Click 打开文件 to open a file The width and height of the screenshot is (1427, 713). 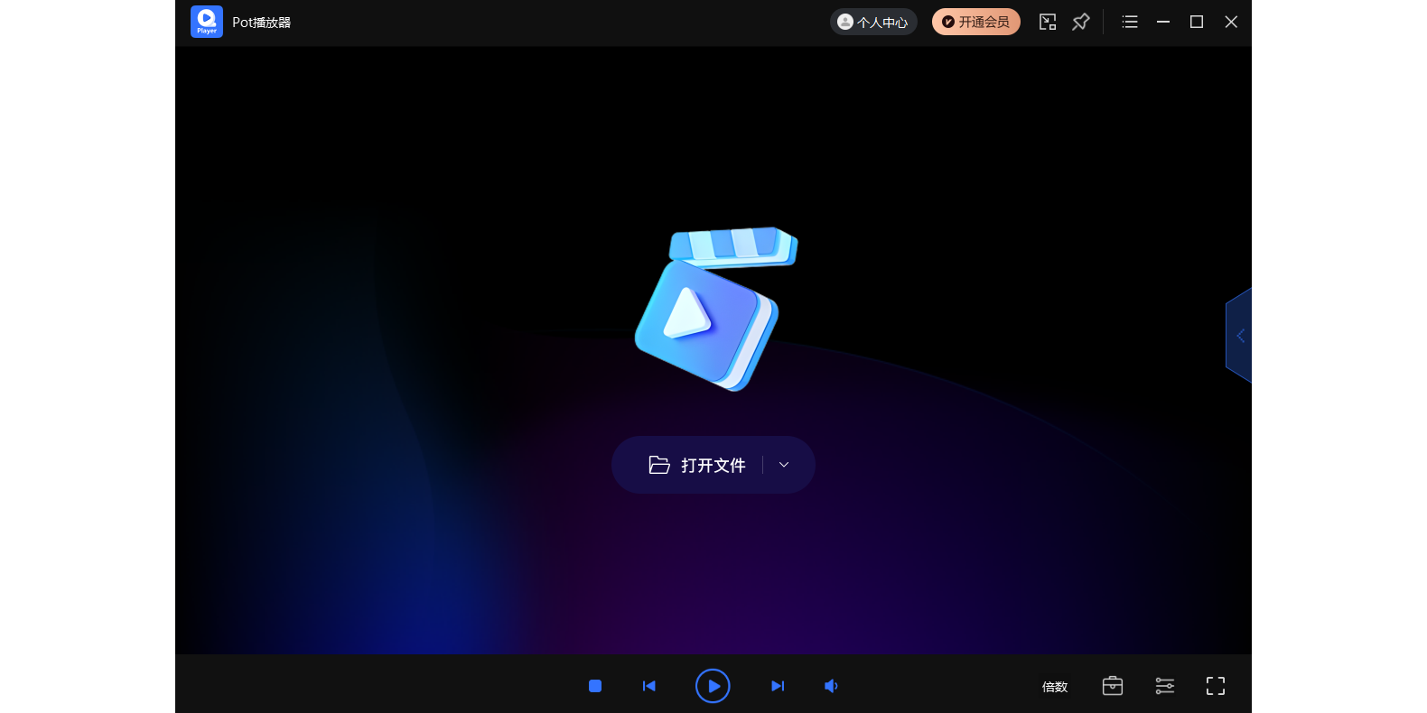click(696, 465)
